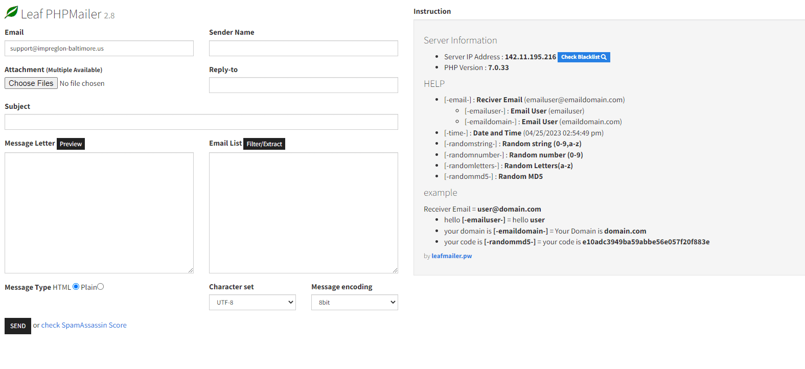Click the Preview button beside Message Letter
The image size is (805, 369).
(71, 144)
